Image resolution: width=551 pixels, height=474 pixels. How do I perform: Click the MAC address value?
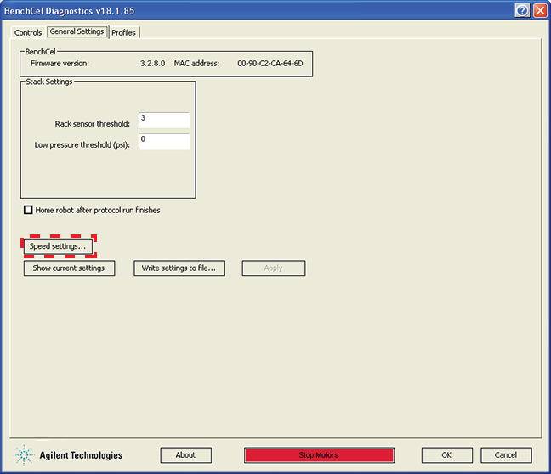(270, 64)
